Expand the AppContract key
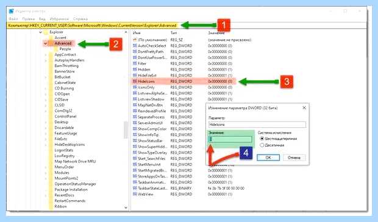This screenshot has height=222, width=378. tap(45, 55)
